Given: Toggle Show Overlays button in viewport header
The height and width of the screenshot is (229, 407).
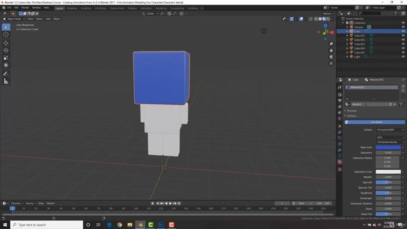Looking at the screenshot, I should click(301, 19).
